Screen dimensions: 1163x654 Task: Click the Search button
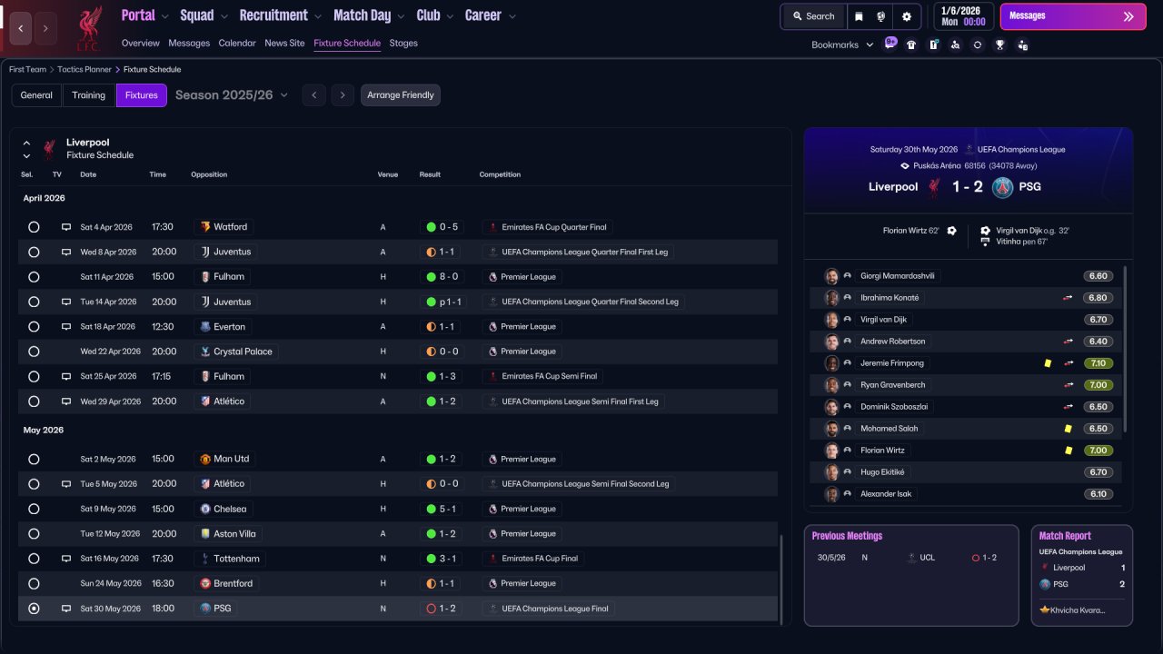pyautogui.click(x=813, y=16)
